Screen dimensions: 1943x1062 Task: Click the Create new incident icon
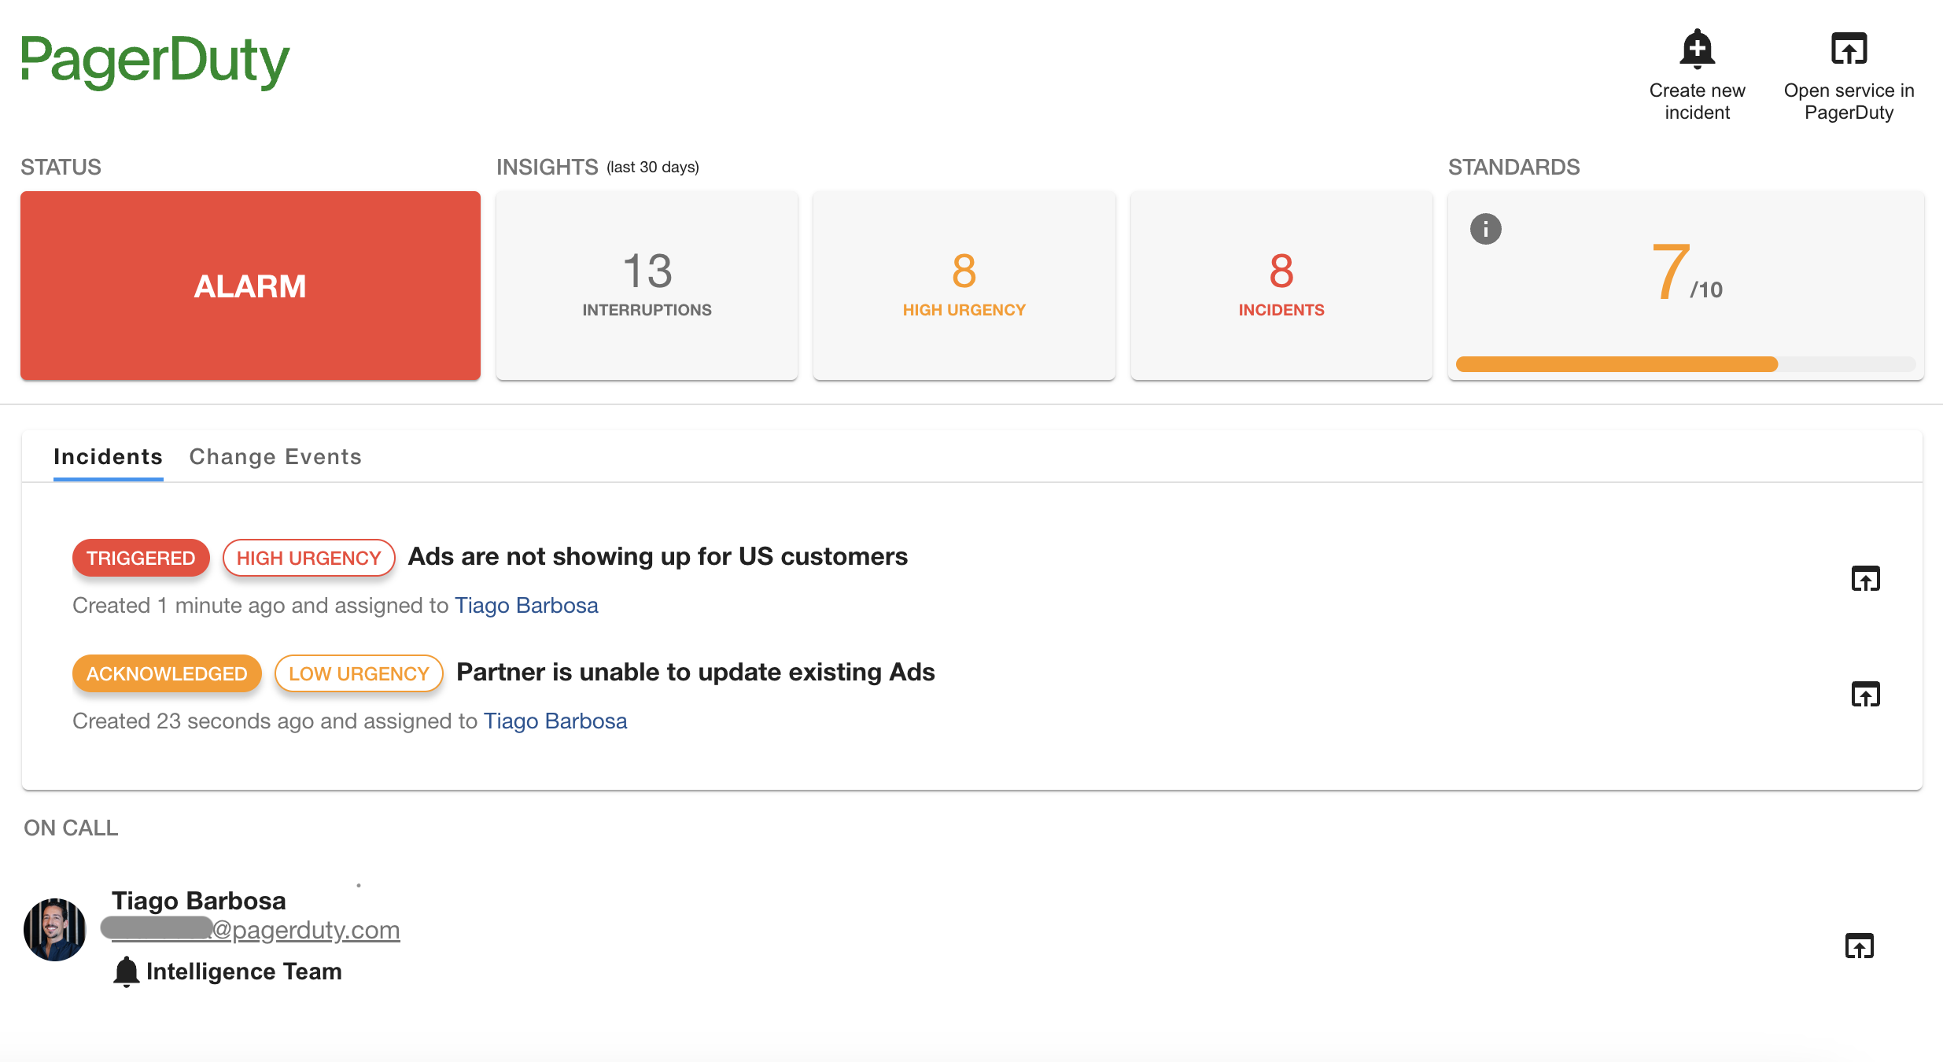[1696, 49]
